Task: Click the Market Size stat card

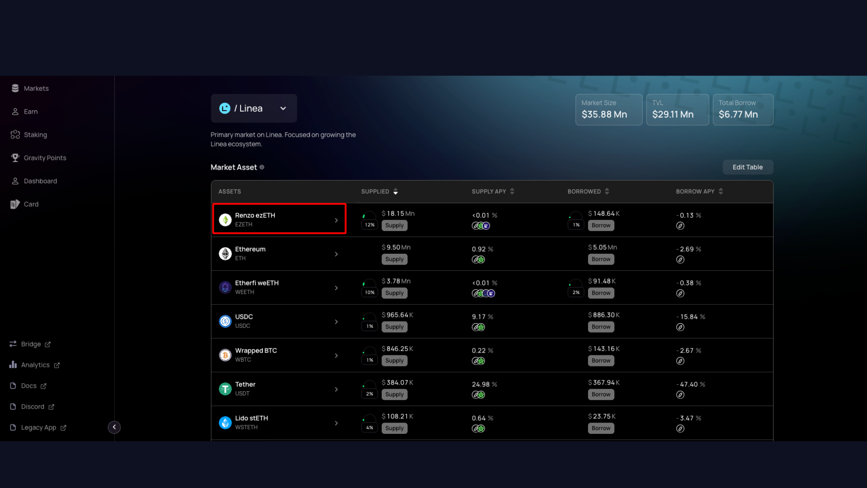Action: [609, 110]
